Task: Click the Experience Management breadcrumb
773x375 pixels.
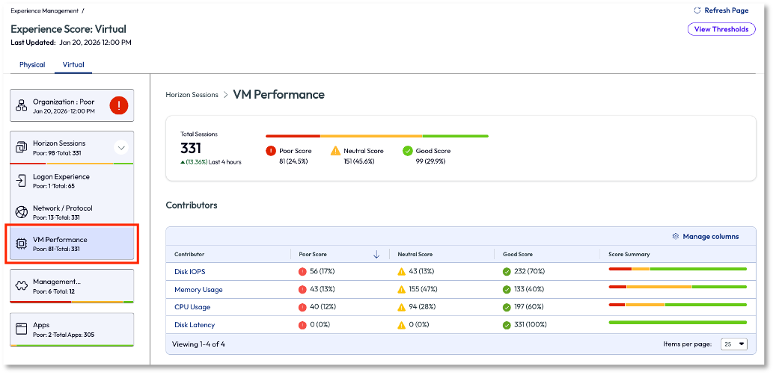Action: (45, 11)
